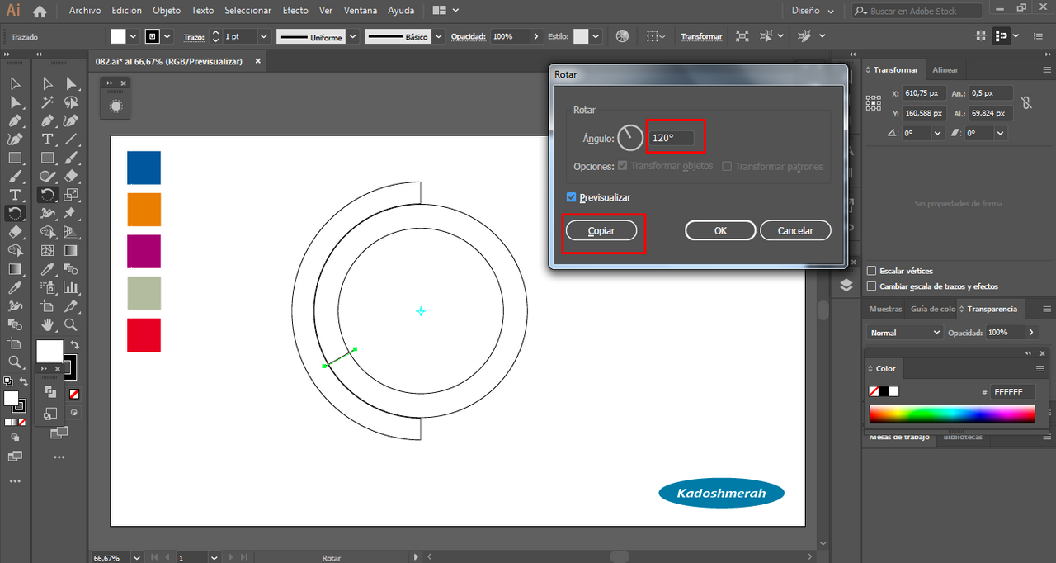Open the Color panel menu icon
Viewport: 1056px width, 563px height.
pos(1040,368)
